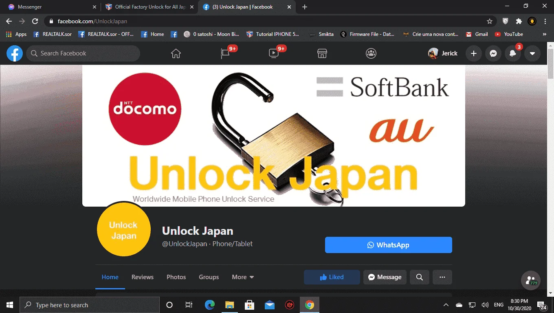
Task: Go back in the browser
Action: (x=9, y=21)
